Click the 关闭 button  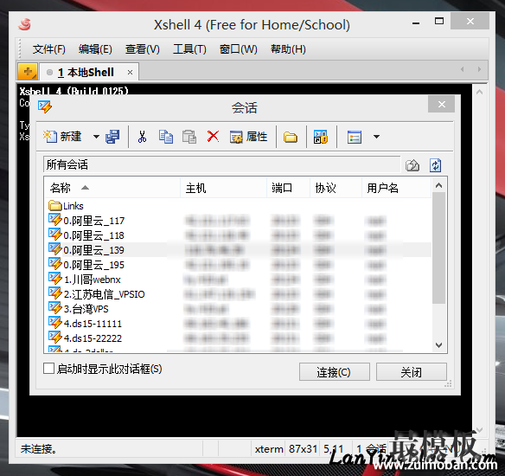[412, 372]
